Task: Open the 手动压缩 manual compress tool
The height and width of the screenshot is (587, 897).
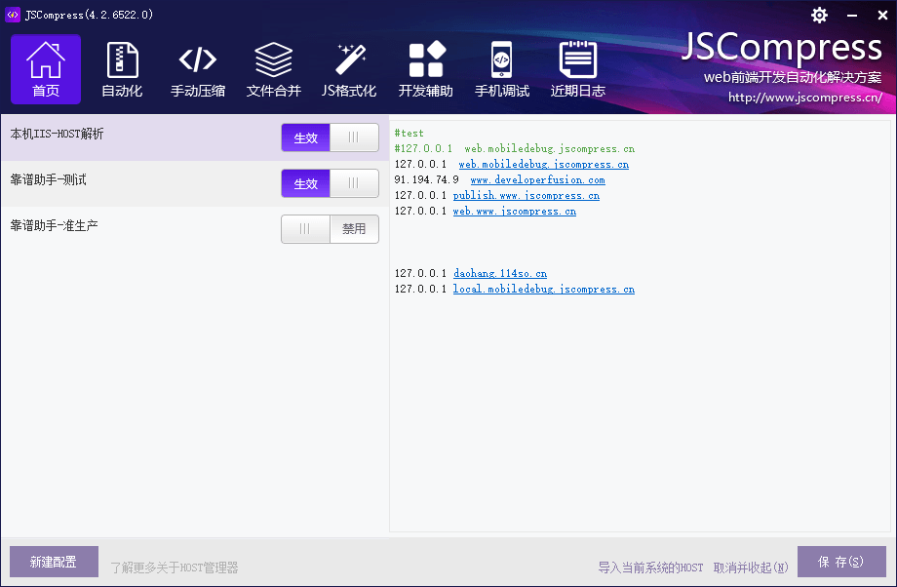Action: [x=198, y=69]
